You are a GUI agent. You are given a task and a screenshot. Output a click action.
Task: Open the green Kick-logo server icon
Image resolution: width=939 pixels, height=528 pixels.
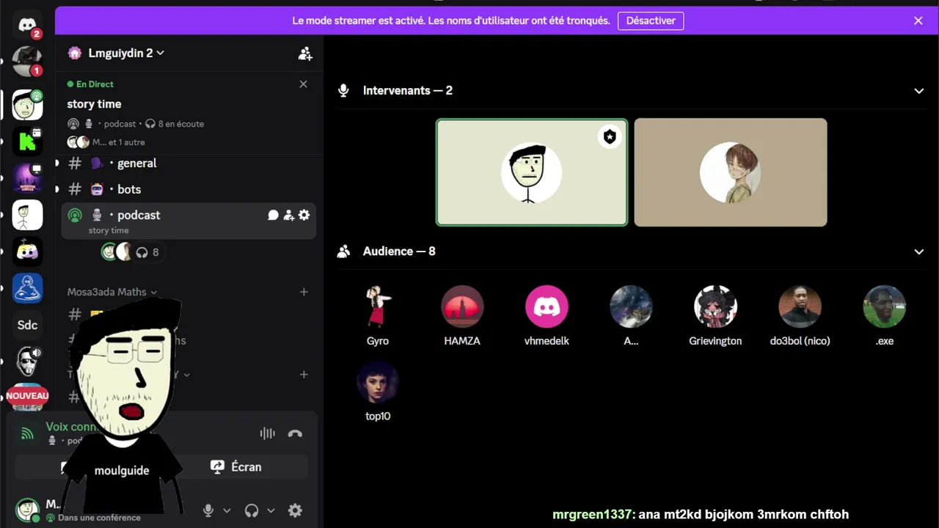(27, 141)
